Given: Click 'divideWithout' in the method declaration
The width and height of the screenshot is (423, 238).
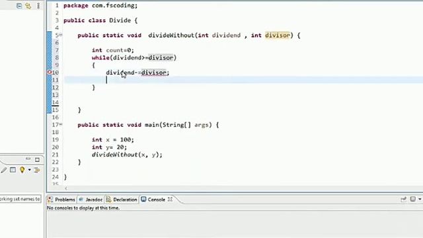Looking at the screenshot, I should [171, 35].
